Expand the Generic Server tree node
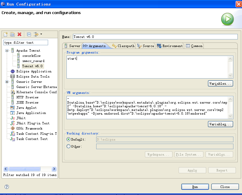Screen dimensions: 242x195 click(x=7, y=82)
